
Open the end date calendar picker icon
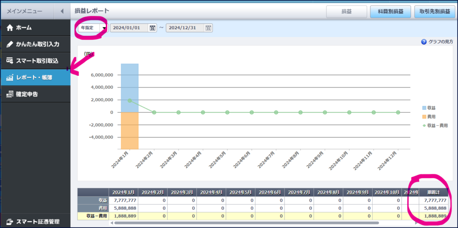click(x=208, y=28)
